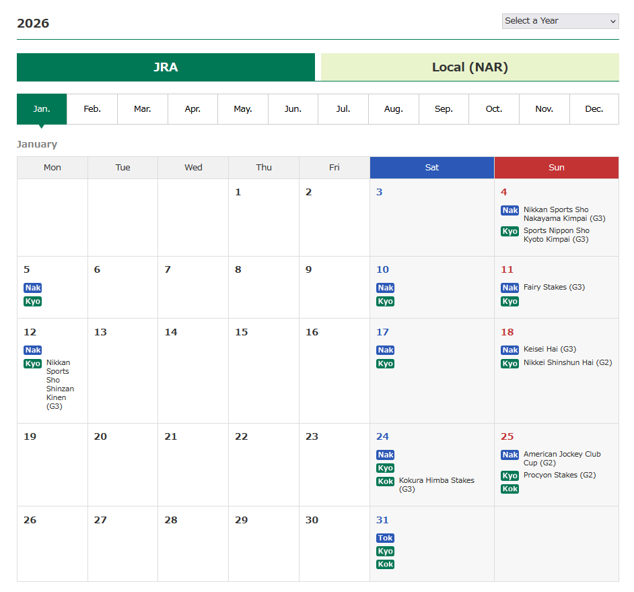
Task: Click the date number 28
Action: tap(171, 520)
